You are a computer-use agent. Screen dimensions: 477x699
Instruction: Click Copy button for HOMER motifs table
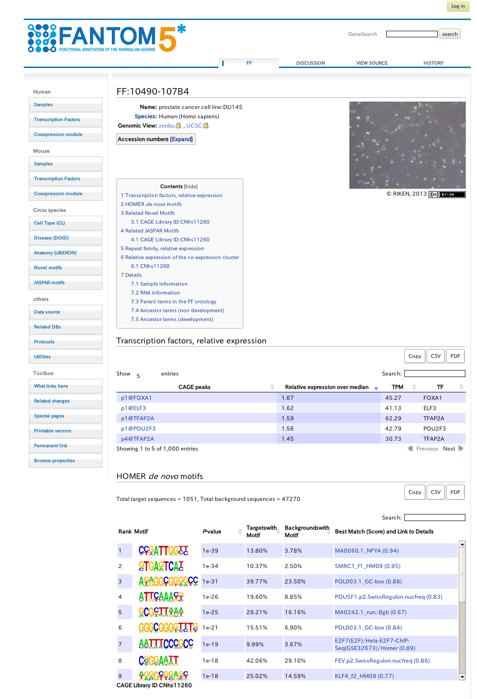point(415,492)
